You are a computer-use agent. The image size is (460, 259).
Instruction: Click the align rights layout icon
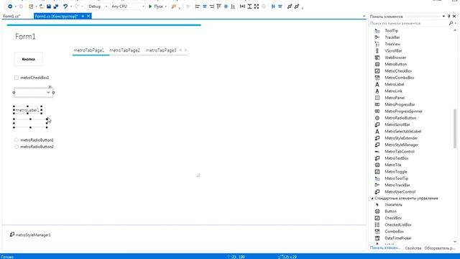[x=211, y=6]
